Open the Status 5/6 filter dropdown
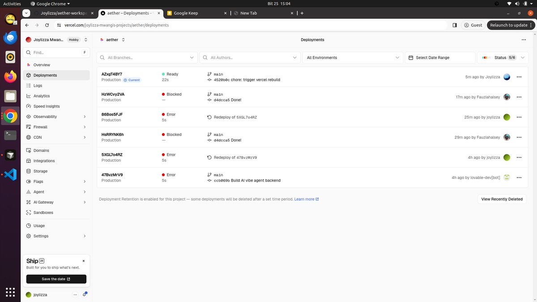Screen dimensions: 537x302 (503, 58)
